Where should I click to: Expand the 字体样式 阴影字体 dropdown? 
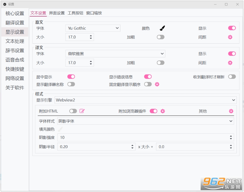146,121
